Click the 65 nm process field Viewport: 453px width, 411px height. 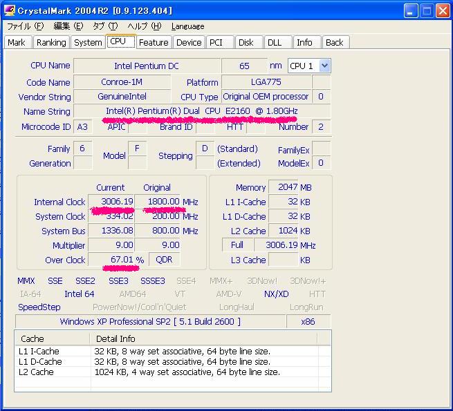point(244,66)
